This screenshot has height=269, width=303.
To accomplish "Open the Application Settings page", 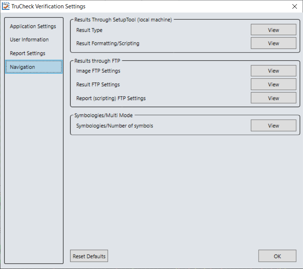I will [x=33, y=26].
